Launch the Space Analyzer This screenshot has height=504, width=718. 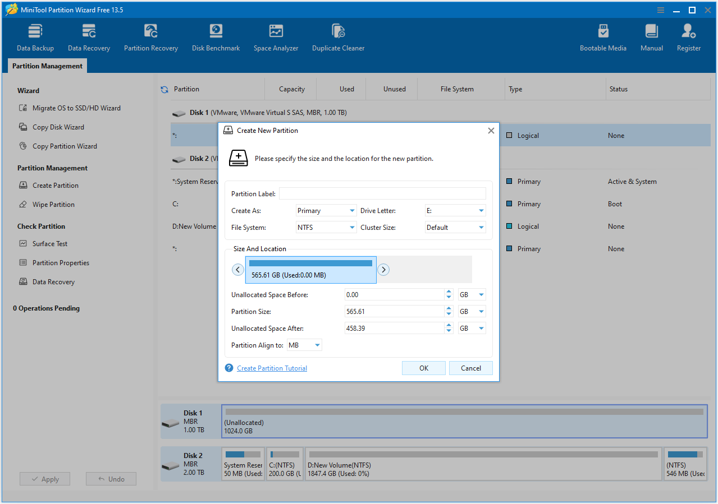[x=276, y=36]
